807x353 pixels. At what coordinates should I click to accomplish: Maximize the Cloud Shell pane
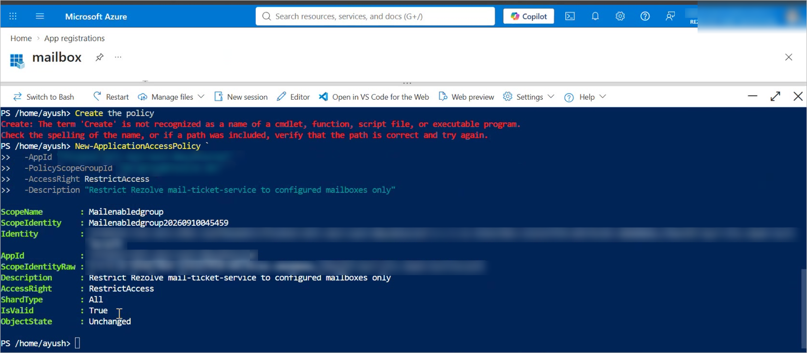[775, 96]
